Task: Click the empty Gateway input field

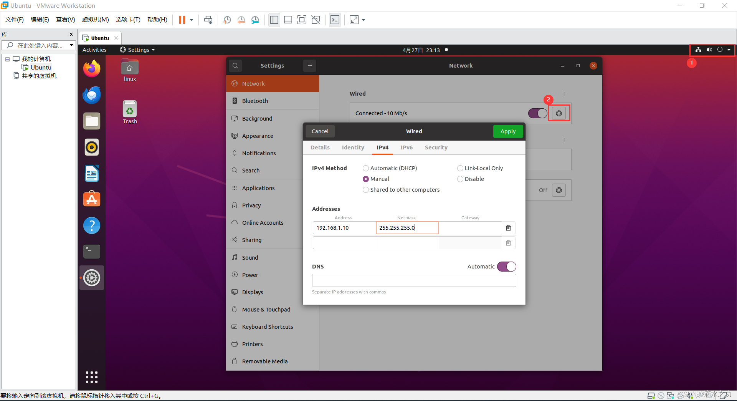Action: (x=470, y=228)
